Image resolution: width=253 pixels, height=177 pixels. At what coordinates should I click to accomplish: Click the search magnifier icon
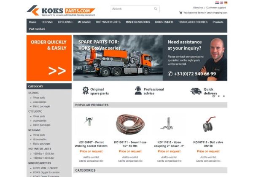(155, 9)
